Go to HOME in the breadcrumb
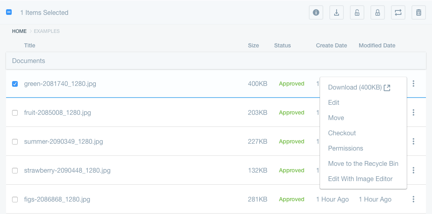 point(19,31)
